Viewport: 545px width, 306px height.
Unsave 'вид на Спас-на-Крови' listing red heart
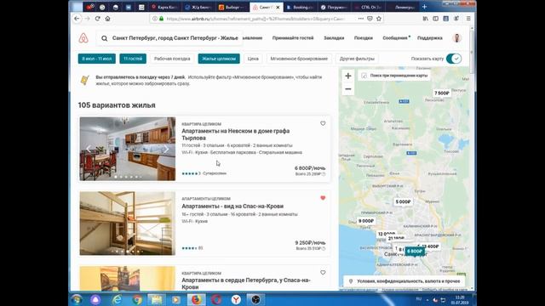[323, 198]
